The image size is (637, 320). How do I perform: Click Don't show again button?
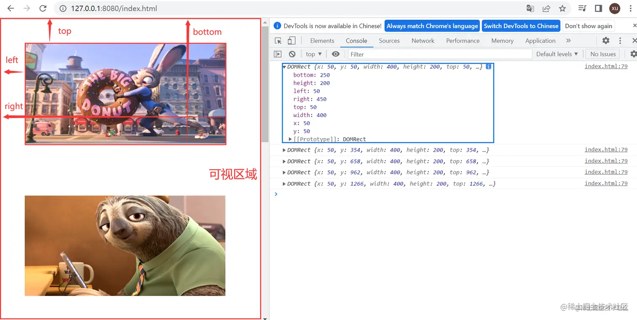[589, 26]
